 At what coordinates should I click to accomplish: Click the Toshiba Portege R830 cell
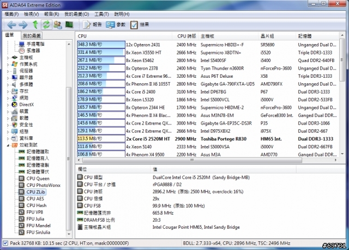pyautogui.click(x=223, y=139)
